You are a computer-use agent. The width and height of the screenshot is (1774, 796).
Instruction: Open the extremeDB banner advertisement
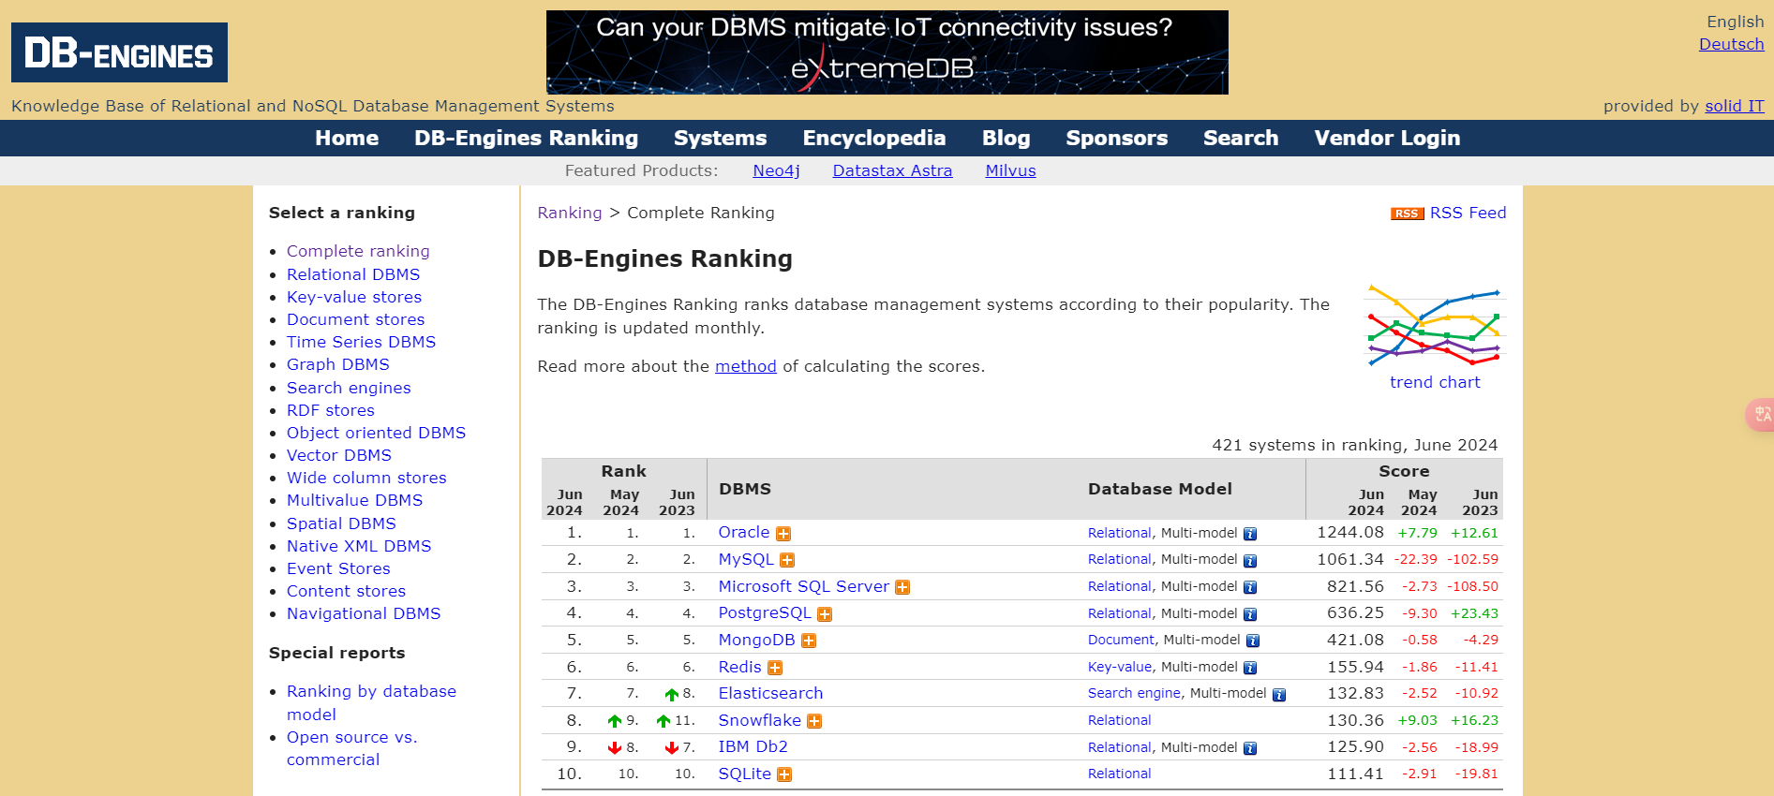coord(887,52)
